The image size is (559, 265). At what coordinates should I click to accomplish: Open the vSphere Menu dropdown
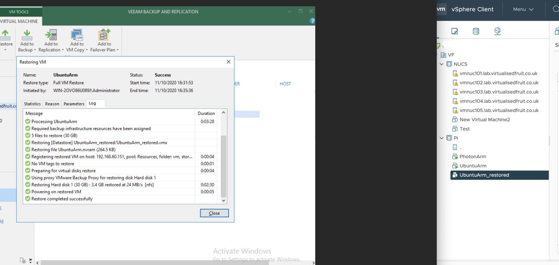coord(523,9)
